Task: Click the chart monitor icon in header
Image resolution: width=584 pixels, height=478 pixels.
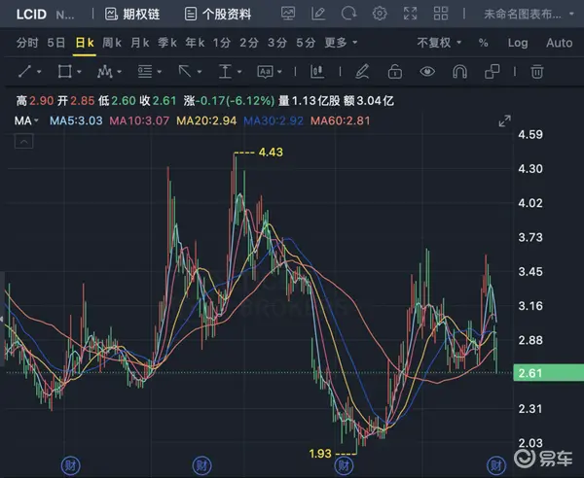Action: point(288,14)
